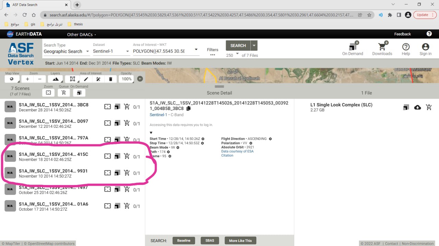This screenshot has height=246, width=439.
Task: Adjust the Opacity 100% control
Action: click(x=126, y=79)
